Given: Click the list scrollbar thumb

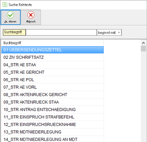Looking at the screenshot, I should click(x=143, y=48).
